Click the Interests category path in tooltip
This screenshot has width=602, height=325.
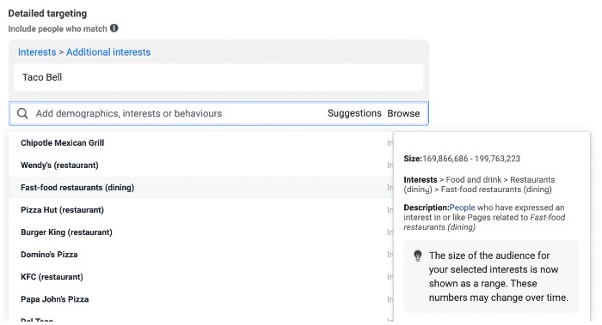coord(479,184)
